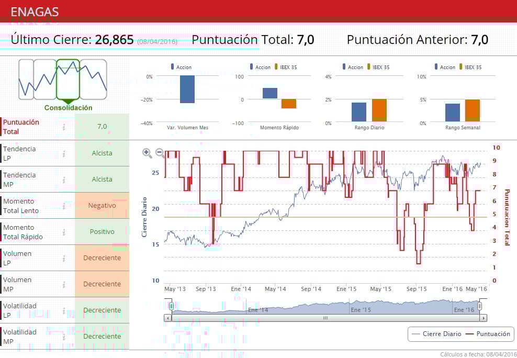Click the blue Accion bar in Rango Semanal
This screenshot has width=517, height=358.
click(452, 113)
